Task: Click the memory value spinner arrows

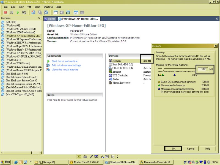Action: coord(207,69)
